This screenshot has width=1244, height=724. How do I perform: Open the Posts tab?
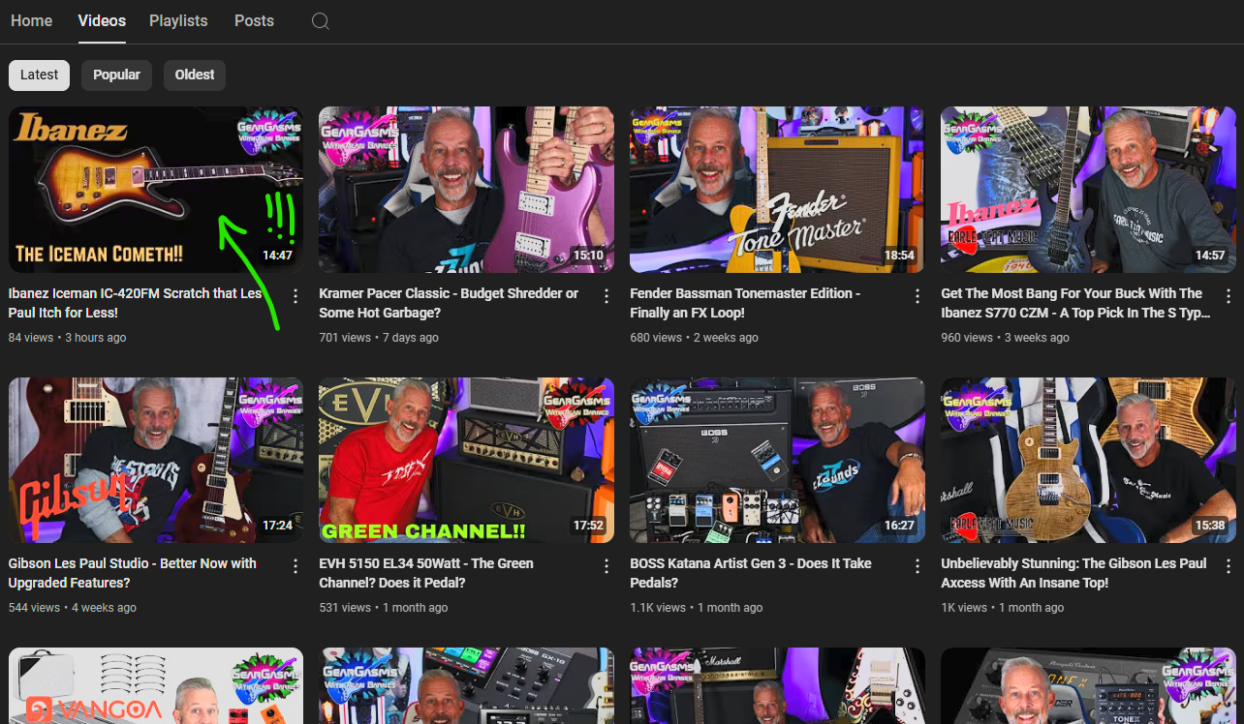254,21
